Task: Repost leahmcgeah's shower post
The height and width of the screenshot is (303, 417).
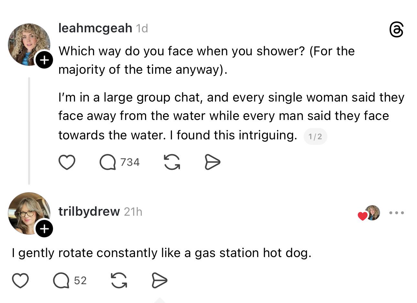Action: click(172, 162)
